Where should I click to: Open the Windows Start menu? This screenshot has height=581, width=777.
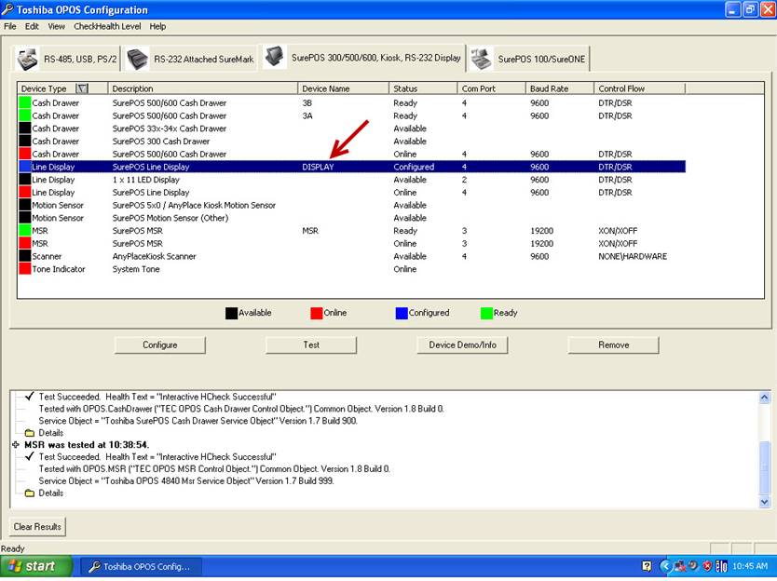pyautogui.click(x=33, y=566)
